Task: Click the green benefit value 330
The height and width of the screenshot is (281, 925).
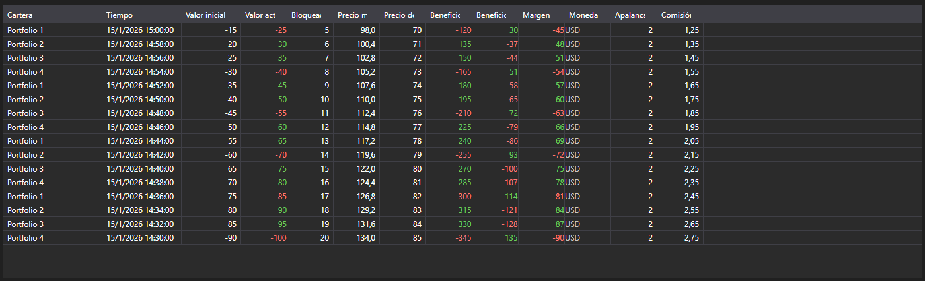Action: click(x=449, y=224)
